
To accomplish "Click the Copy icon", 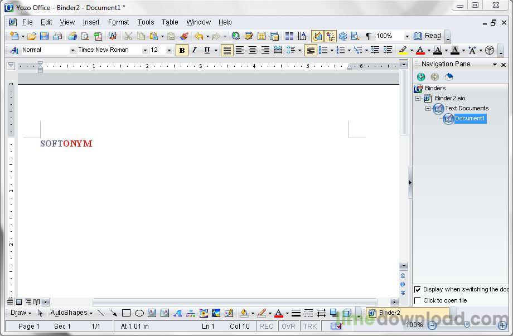I will [x=141, y=36].
